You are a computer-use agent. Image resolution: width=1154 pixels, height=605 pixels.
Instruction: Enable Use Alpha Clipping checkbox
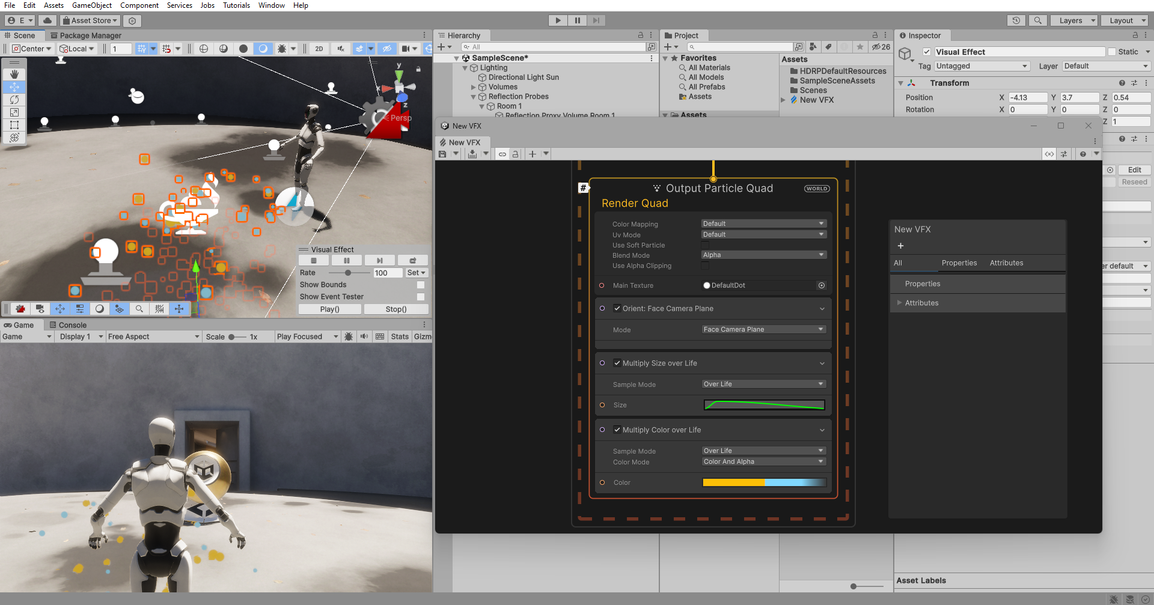pos(706,266)
